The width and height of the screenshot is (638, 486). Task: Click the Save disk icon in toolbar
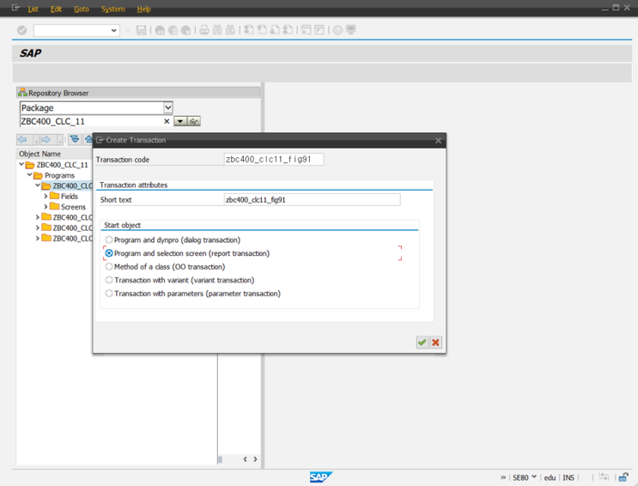tap(142, 30)
